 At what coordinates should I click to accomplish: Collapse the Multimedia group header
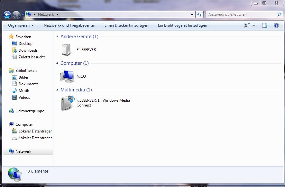(x=58, y=90)
